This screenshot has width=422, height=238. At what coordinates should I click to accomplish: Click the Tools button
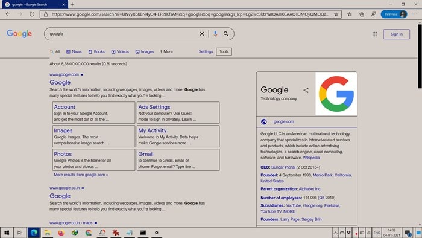point(224,51)
